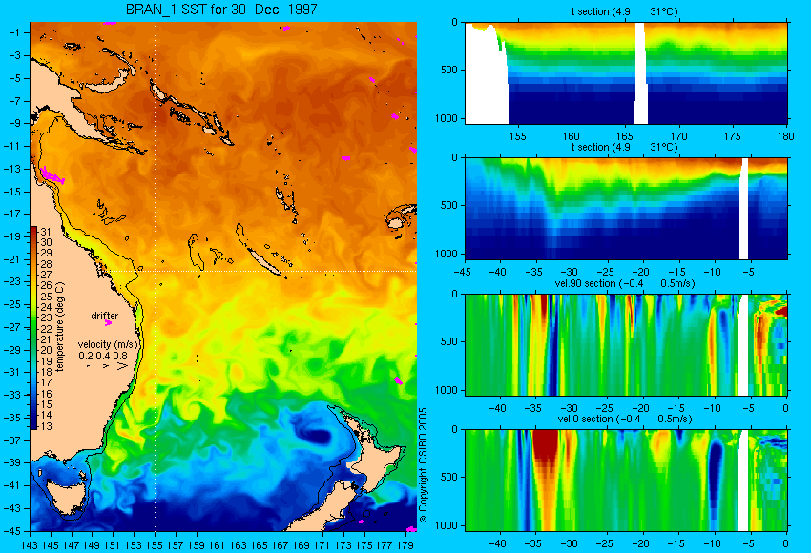
Task: Click the 27 value on the temperature scale
Action: click(46, 275)
